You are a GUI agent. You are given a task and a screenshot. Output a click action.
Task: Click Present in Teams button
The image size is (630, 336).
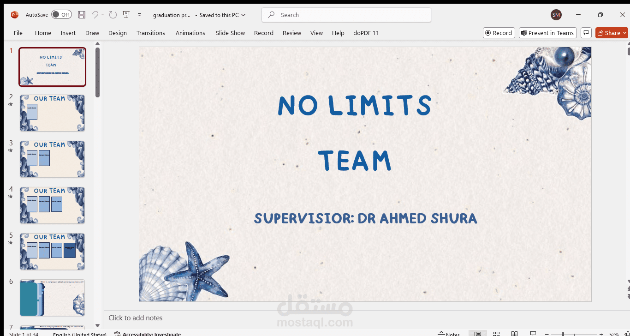(548, 33)
